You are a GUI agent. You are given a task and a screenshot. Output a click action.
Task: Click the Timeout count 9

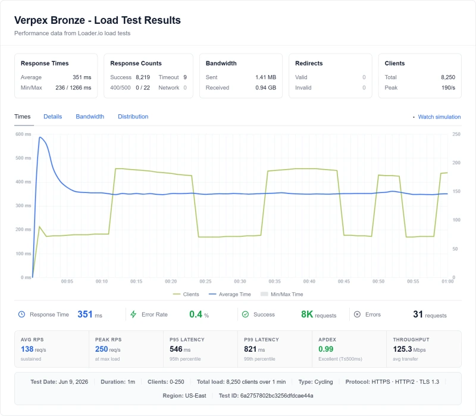(185, 77)
